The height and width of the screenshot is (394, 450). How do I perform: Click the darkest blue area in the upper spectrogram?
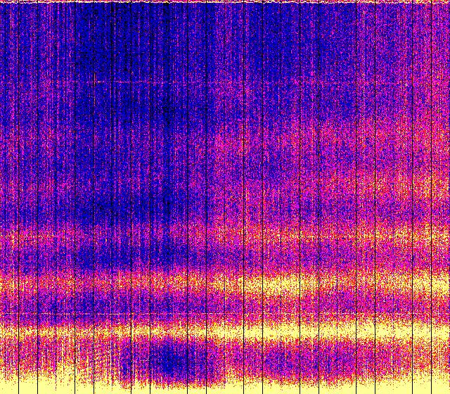(x=165, y=106)
